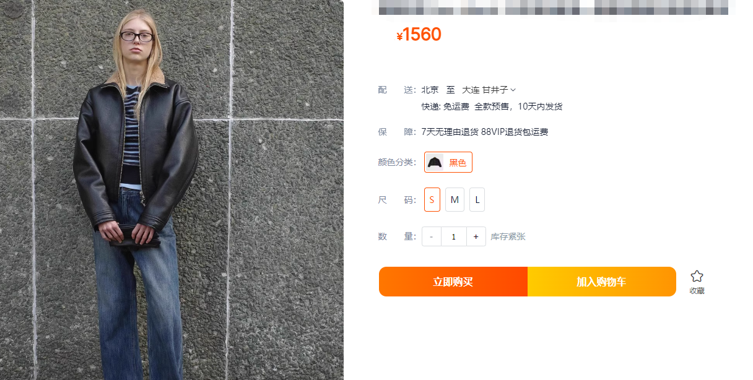The width and height of the screenshot is (753, 380).
Task: Buy now with 立即购买 button
Action: 453,282
